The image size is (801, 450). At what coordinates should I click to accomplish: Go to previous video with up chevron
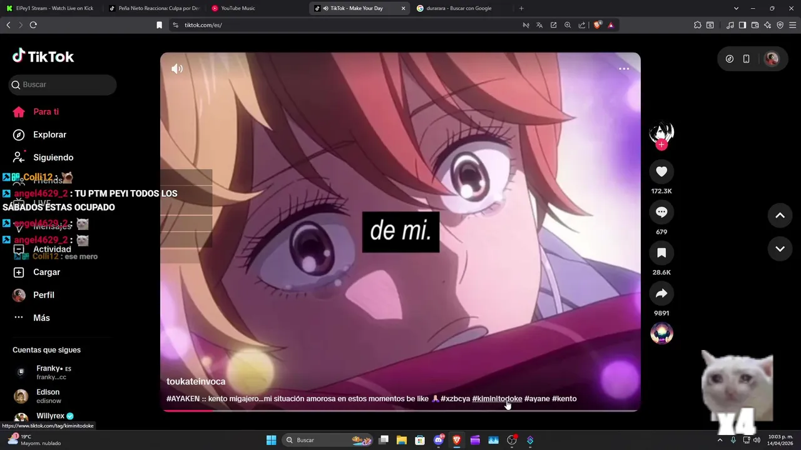pyautogui.click(x=780, y=216)
